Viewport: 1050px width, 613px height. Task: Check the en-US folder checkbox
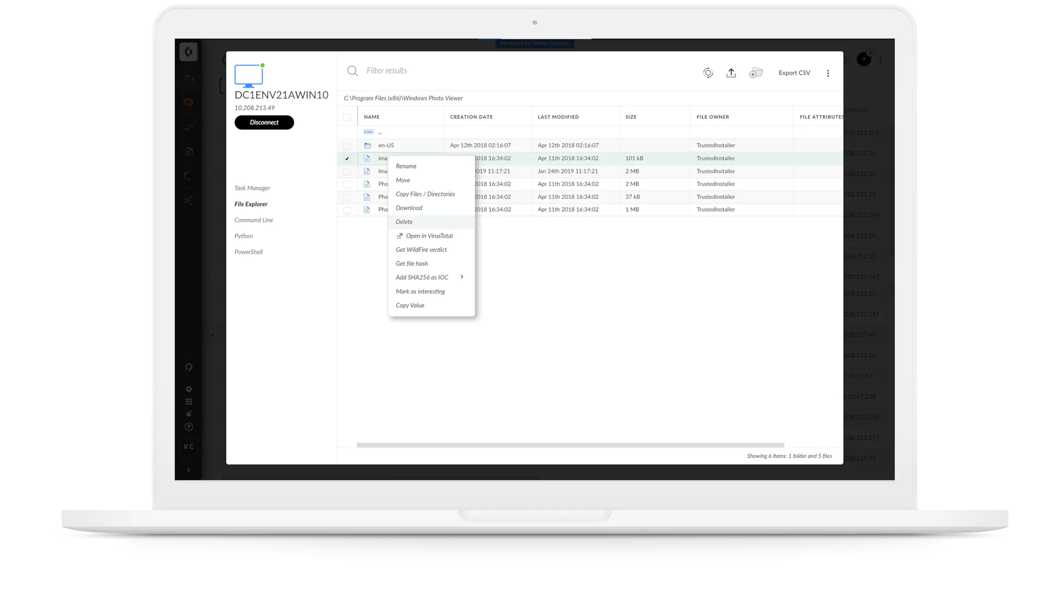(x=347, y=145)
